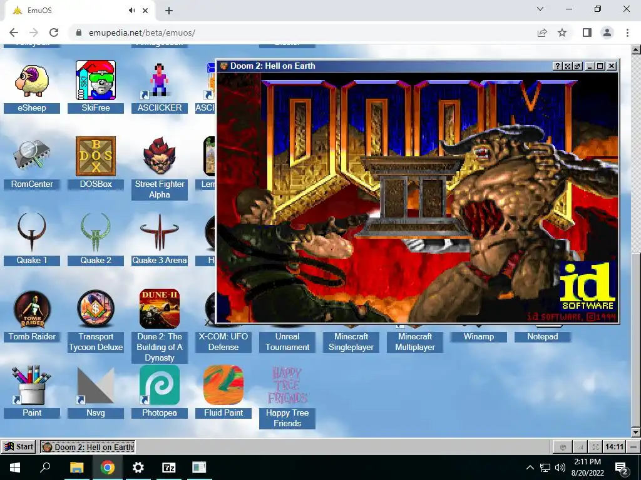Viewport: 641px width, 480px height.
Task: Open EmuOS tray chat bubble icon
Action: [x=563, y=447]
